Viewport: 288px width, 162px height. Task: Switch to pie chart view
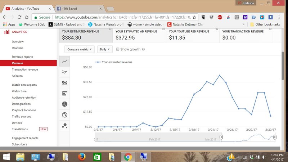pos(65,104)
